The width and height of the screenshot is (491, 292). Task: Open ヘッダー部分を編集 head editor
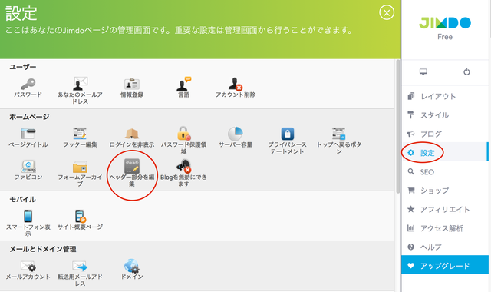pos(132,173)
